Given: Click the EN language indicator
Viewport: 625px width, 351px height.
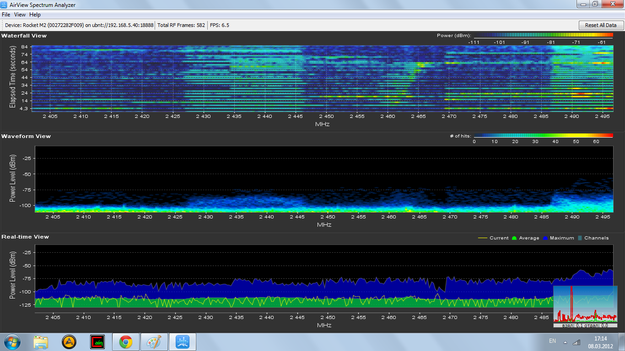Looking at the screenshot, I should (x=552, y=341).
